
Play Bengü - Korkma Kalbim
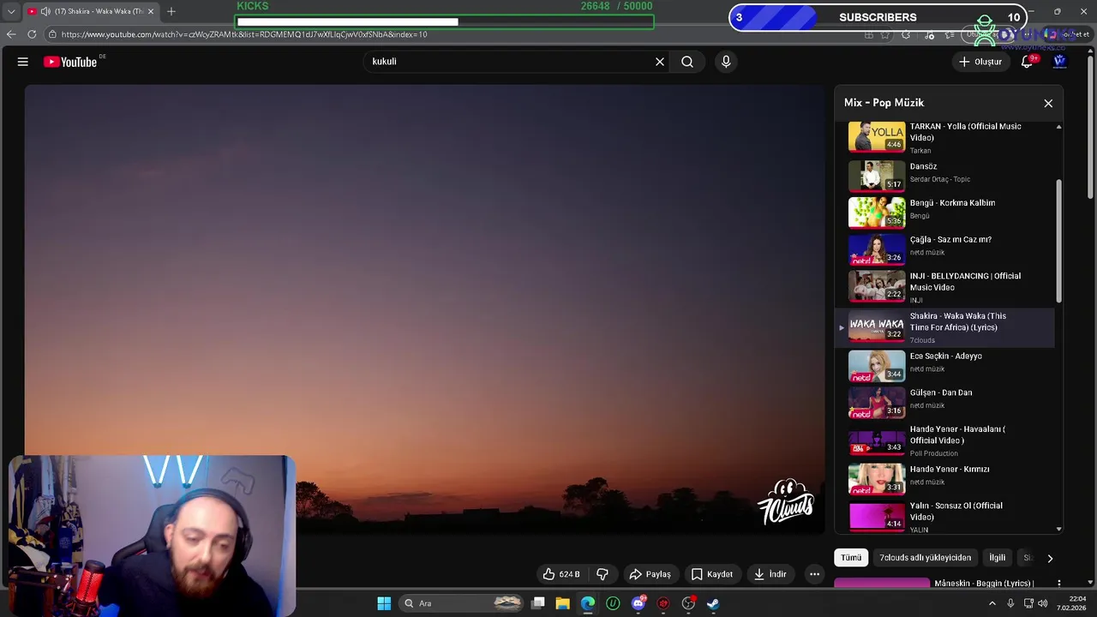click(x=944, y=212)
